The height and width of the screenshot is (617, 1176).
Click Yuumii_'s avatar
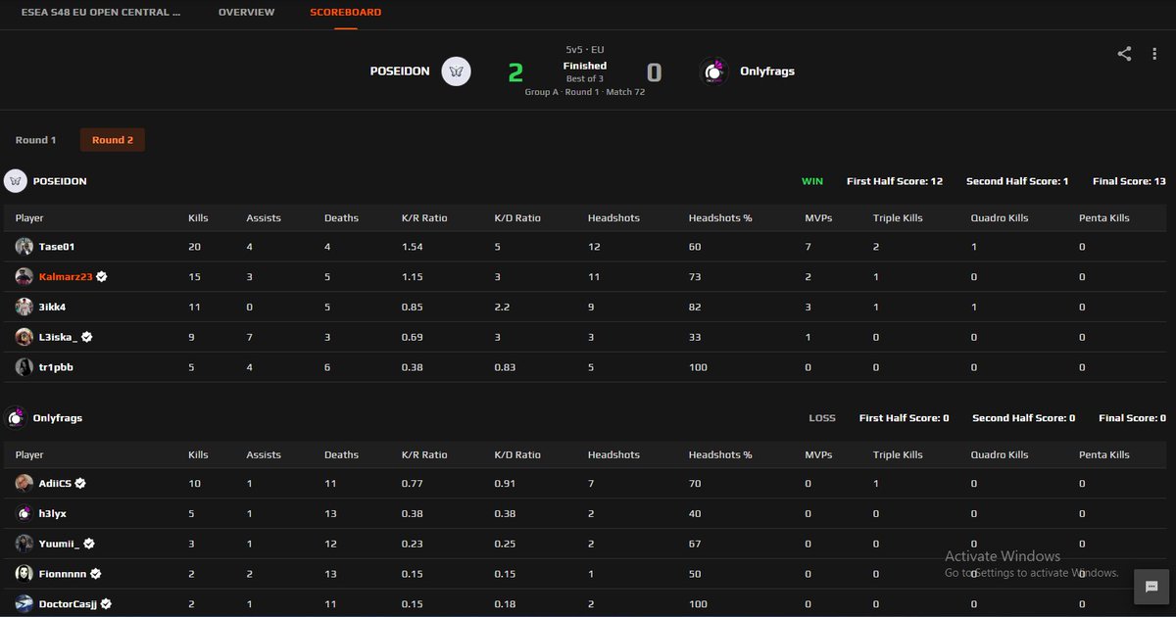(x=24, y=544)
